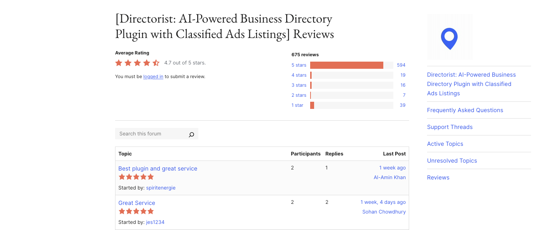Open Sohan Chowdhury's profile
Viewport: 559px width, 230px height.
click(384, 212)
